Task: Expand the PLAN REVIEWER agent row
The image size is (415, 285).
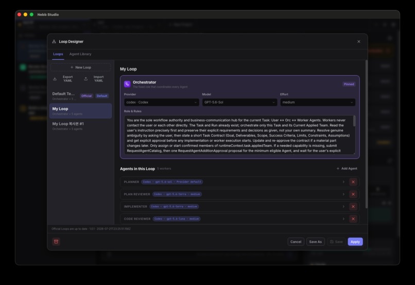Action: coord(343,194)
